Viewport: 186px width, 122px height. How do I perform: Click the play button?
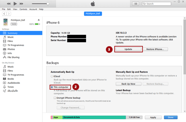pos(15,4)
